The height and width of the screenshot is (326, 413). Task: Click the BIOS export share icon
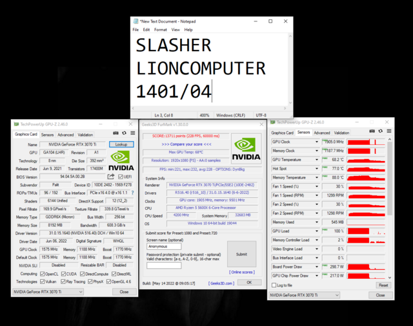click(111, 176)
